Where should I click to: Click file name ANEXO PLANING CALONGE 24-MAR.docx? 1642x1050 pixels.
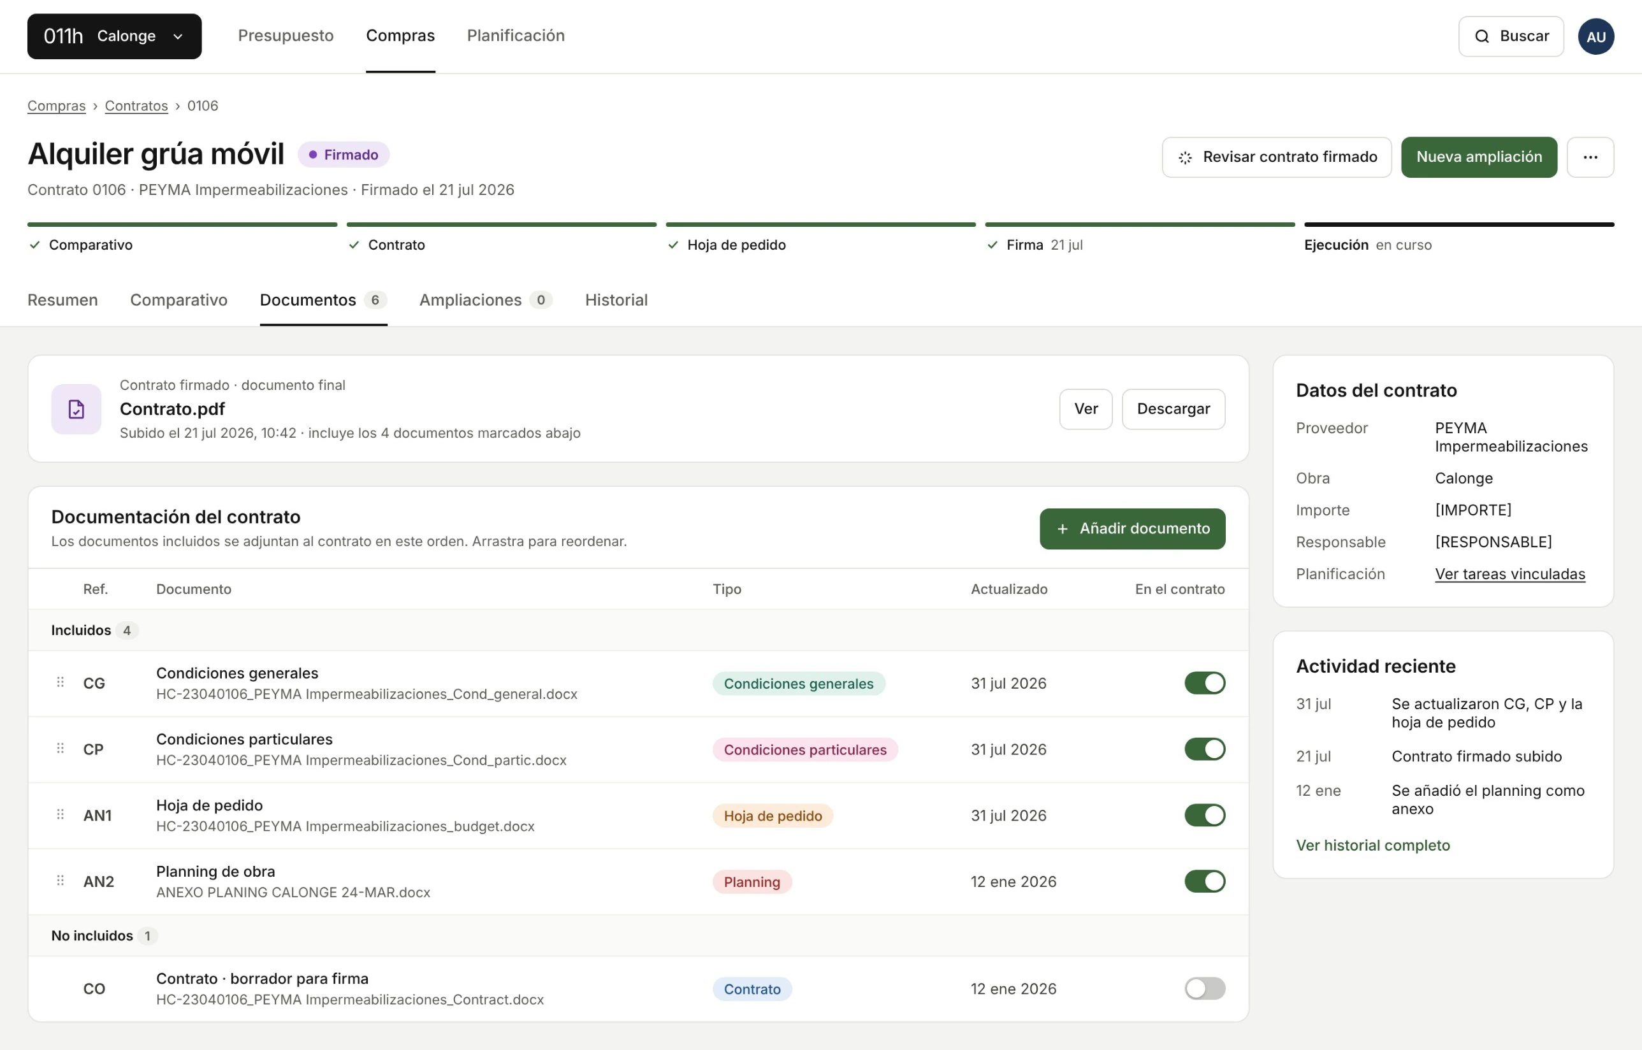pos(293,893)
